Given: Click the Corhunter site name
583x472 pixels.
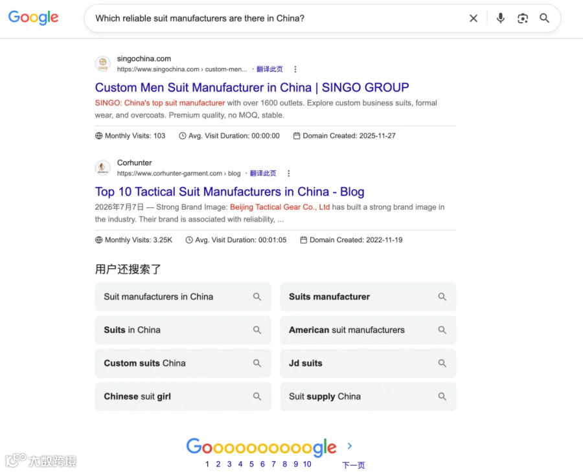Looking at the screenshot, I should pyautogui.click(x=134, y=163).
